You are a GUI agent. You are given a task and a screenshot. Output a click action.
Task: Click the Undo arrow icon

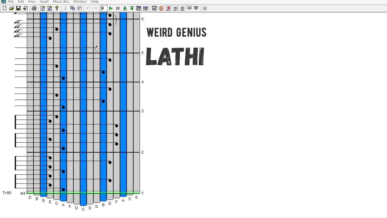[88, 8]
